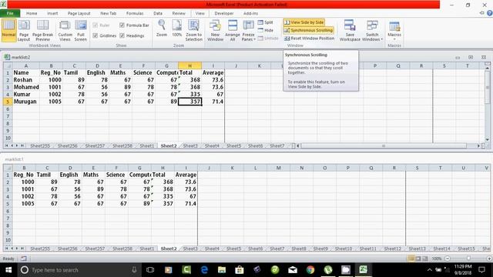
Task: Open the Insert ribbon tab
Action: [52, 13]
